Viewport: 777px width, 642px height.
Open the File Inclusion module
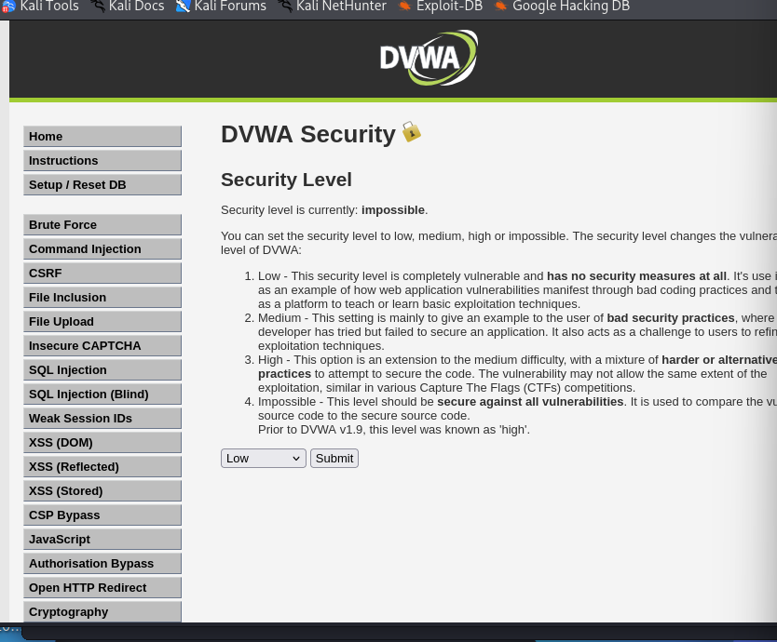[102, 298]
